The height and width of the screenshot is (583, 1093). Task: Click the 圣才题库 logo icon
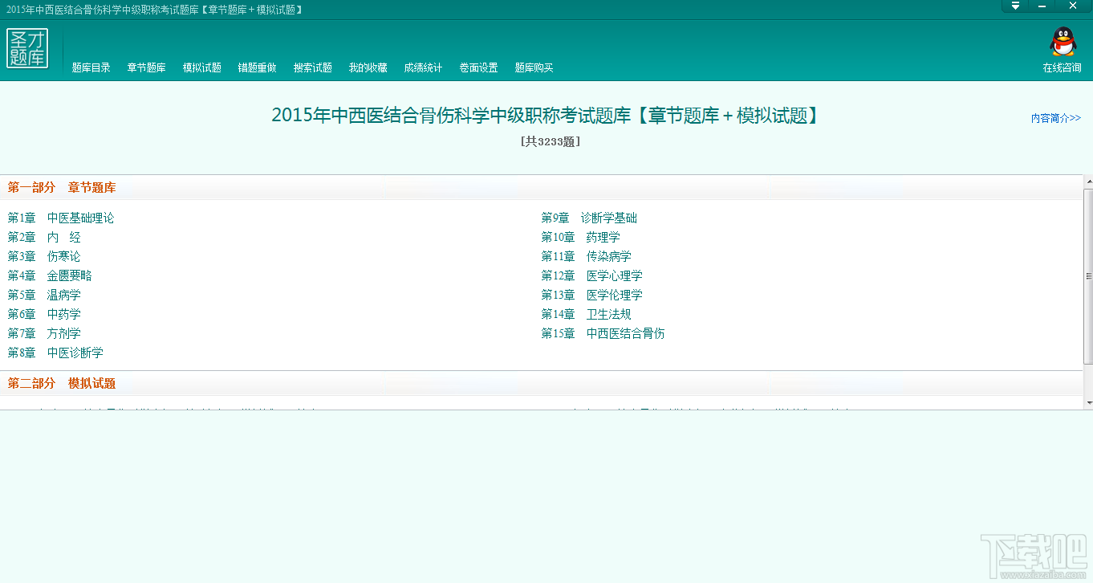27,48
